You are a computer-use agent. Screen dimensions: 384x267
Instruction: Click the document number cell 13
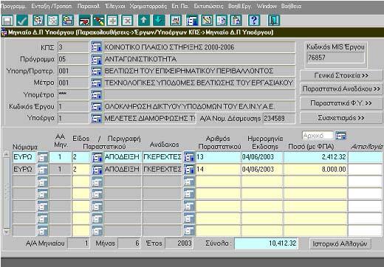[218, 157]
